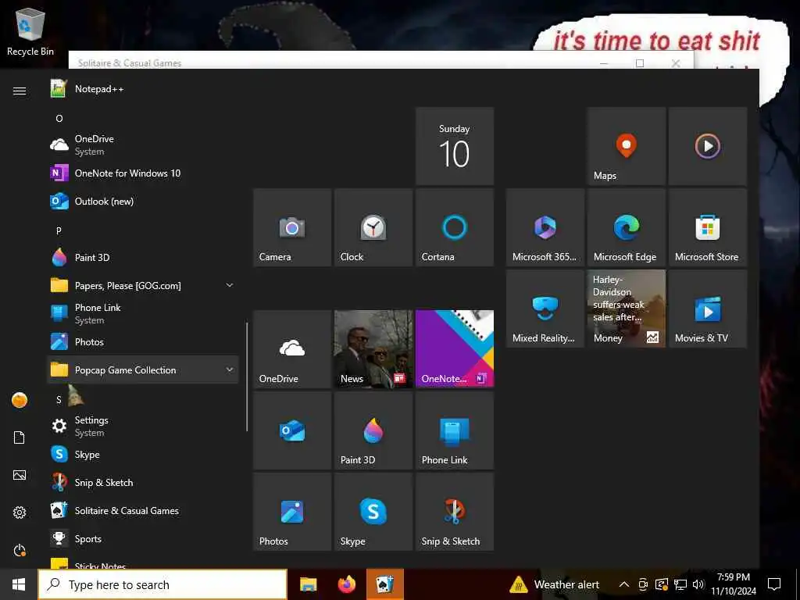Open the user account icon in Start rail

tap(20, 400)
